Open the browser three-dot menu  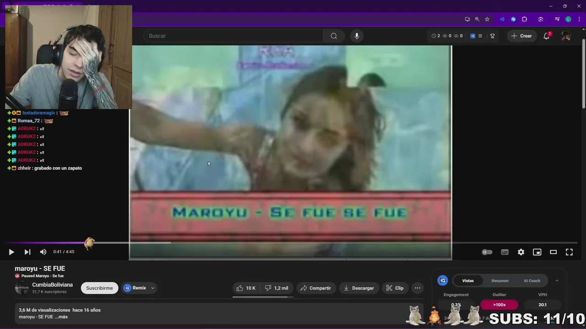point(578,19)
